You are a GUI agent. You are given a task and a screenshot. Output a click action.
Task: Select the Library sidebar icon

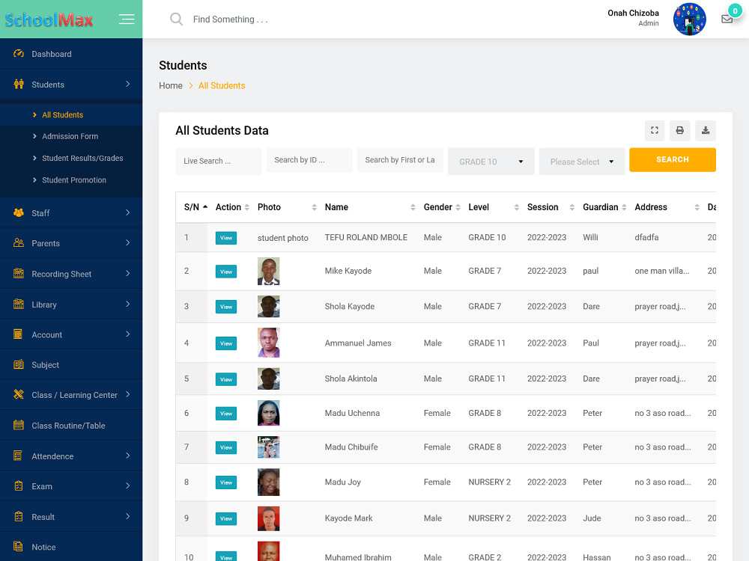(x=16, y=304)
